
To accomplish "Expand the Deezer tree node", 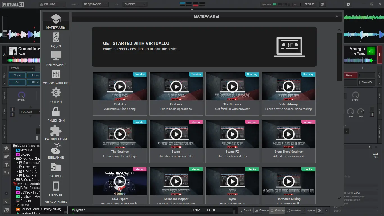I will coord(15,201).
